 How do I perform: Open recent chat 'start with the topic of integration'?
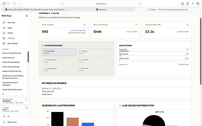tap(10, 84)
